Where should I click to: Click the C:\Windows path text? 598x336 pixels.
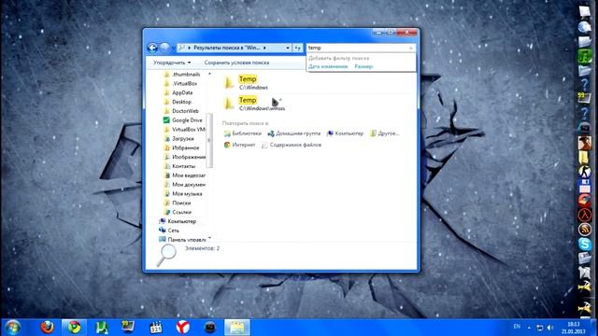tap(253, 87)
